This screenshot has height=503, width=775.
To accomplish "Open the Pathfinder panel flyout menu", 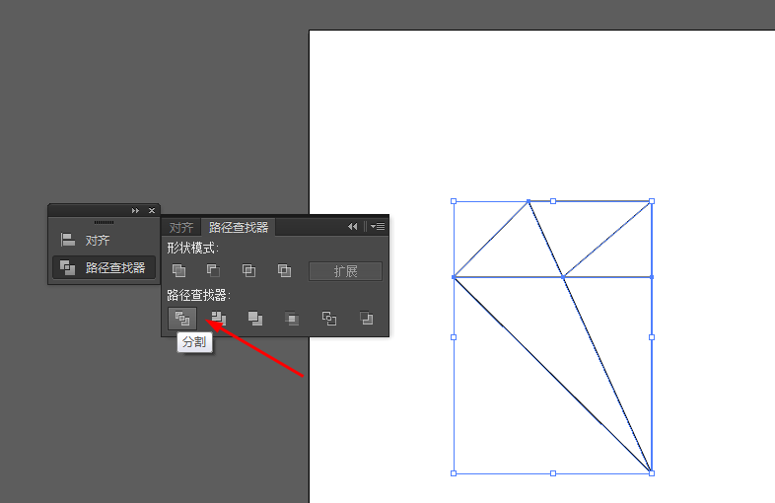I will coord(378,227).
